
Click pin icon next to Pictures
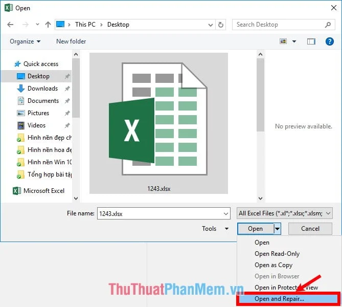(67, 113)
